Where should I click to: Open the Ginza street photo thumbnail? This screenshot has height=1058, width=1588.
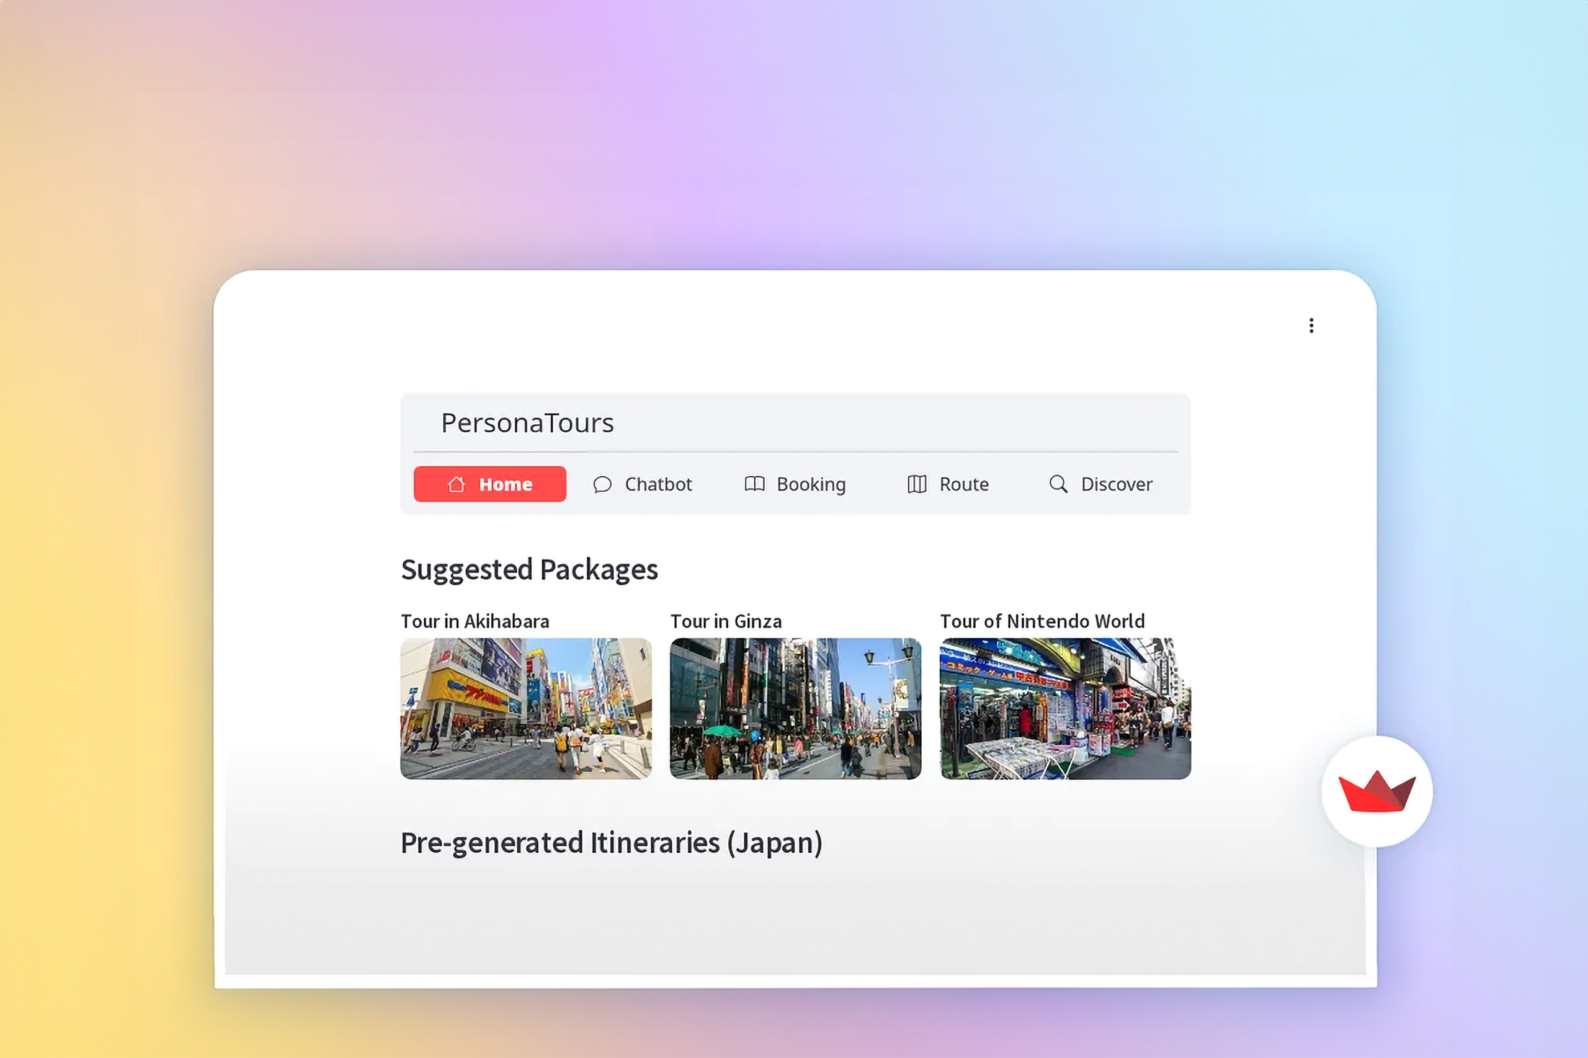point(795,708)
